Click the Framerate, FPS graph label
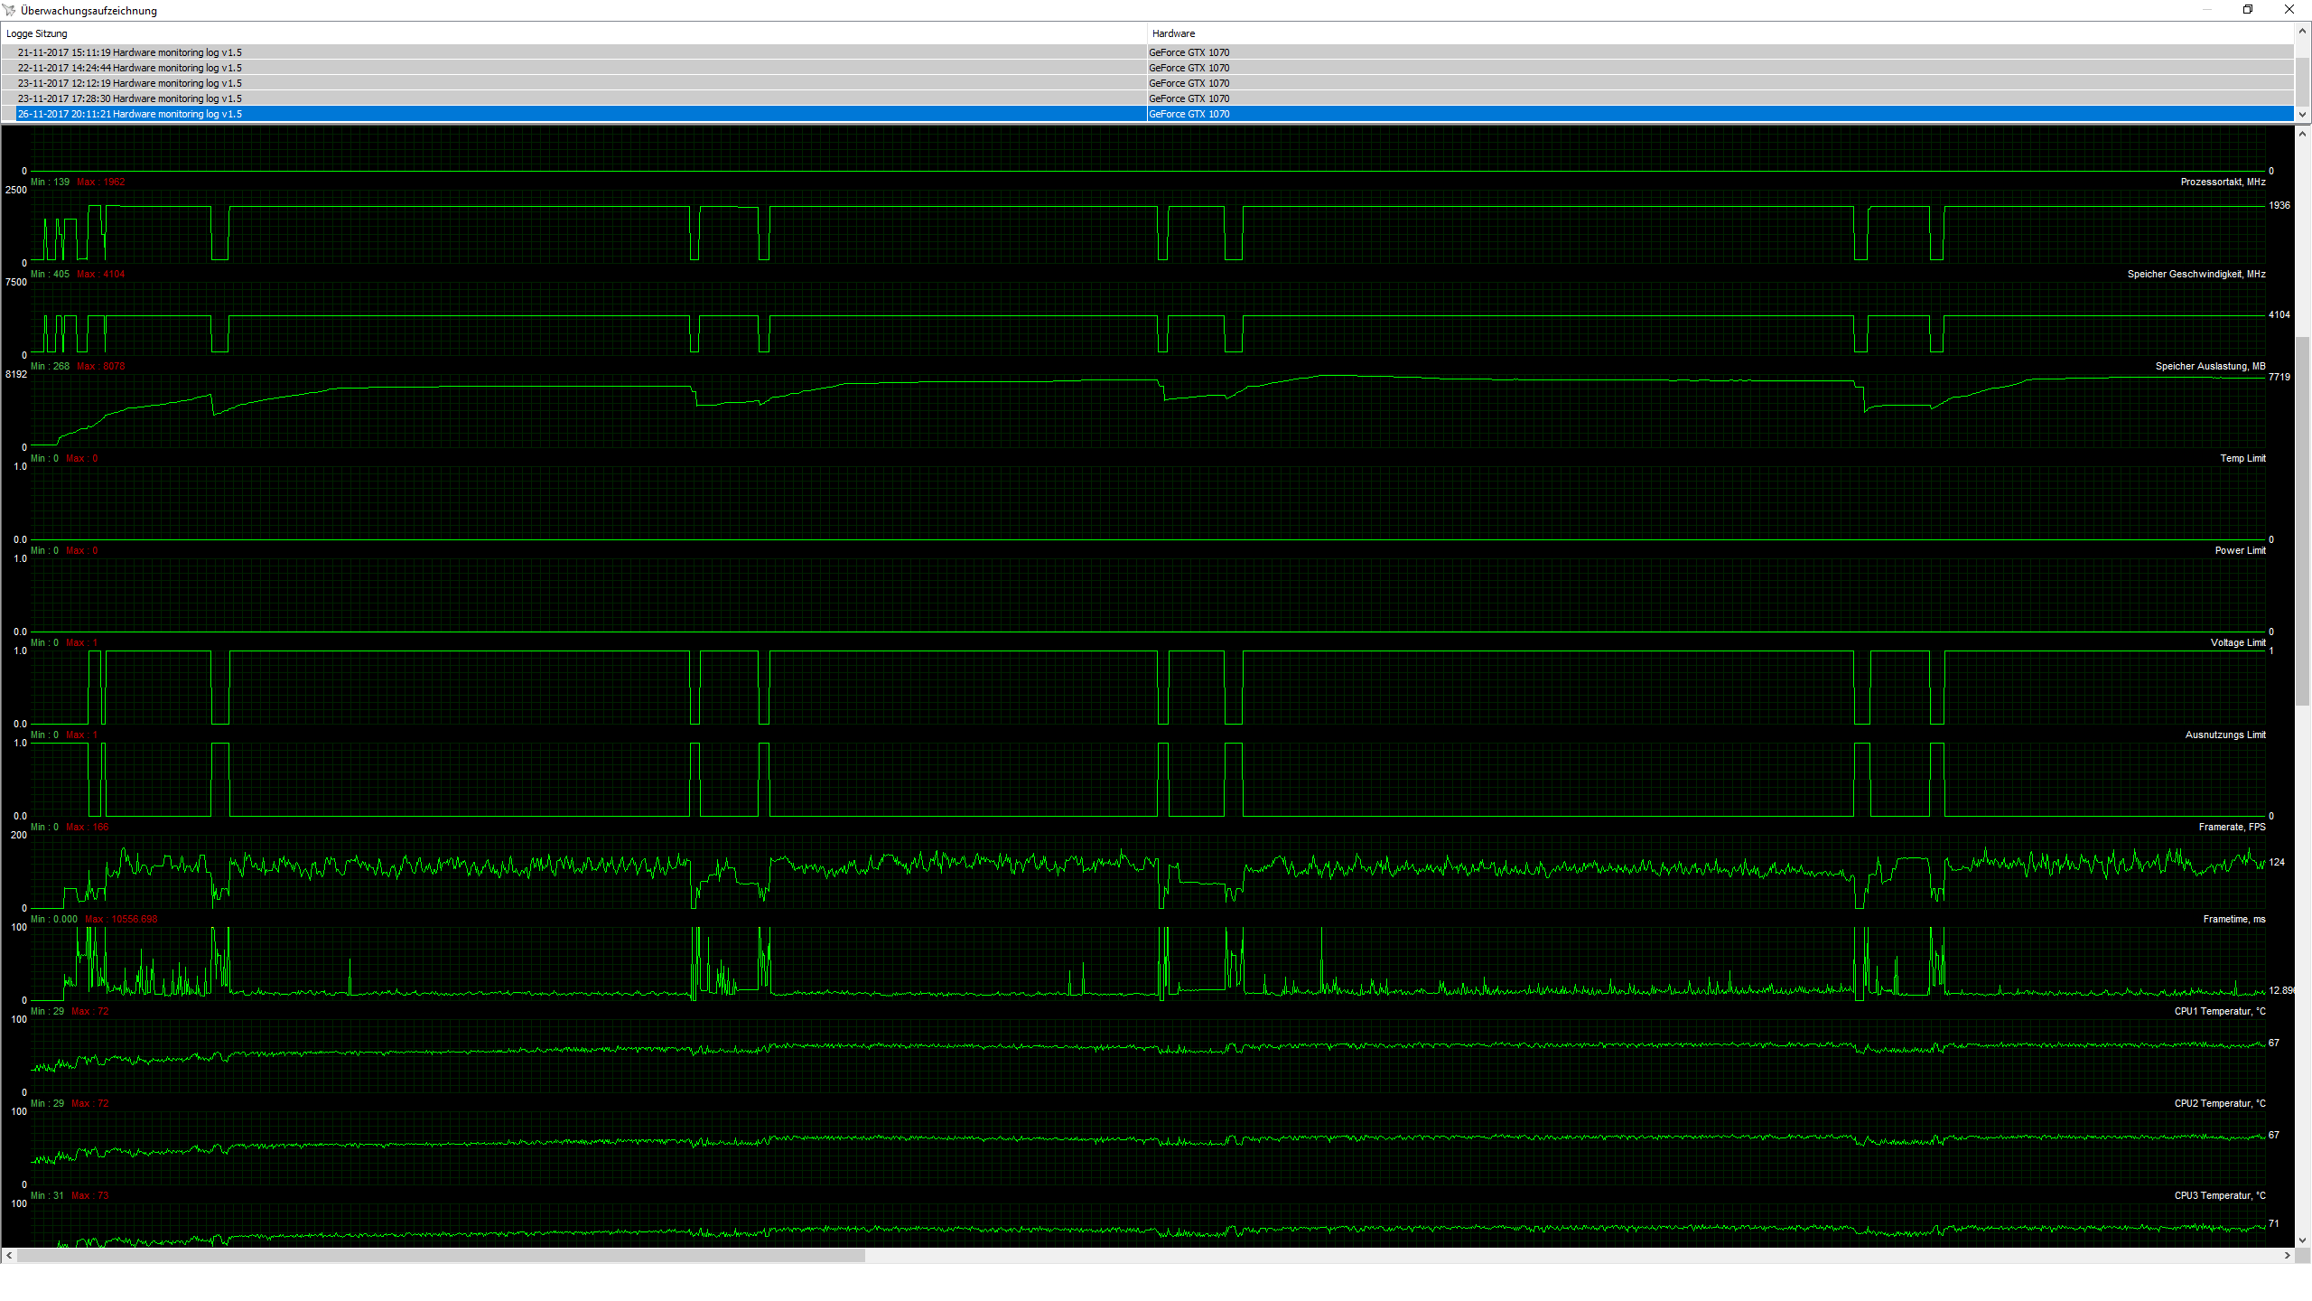Screen dimensions: 2312x1301 (x=2232, y=827)
